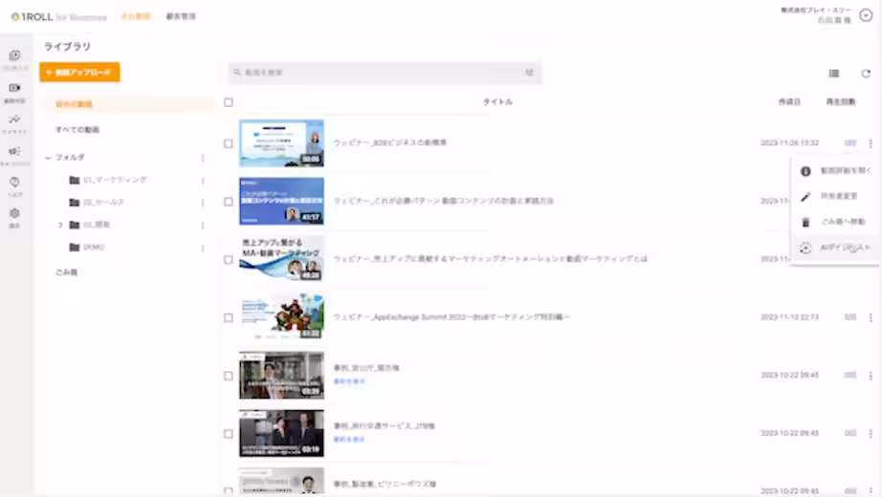
Task: Open the ウェビナー_B2Bビジネス video thumbnail
Action: click(281, 143)
